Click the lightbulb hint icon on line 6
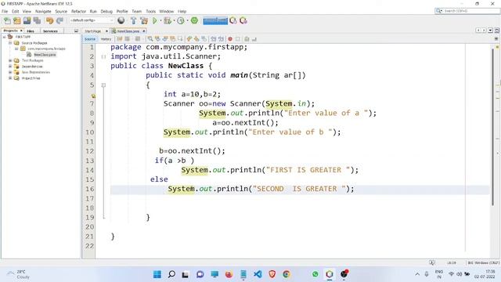Image resolution: width=501 pixels, height=282 pixels. click(x=93, y=96)
